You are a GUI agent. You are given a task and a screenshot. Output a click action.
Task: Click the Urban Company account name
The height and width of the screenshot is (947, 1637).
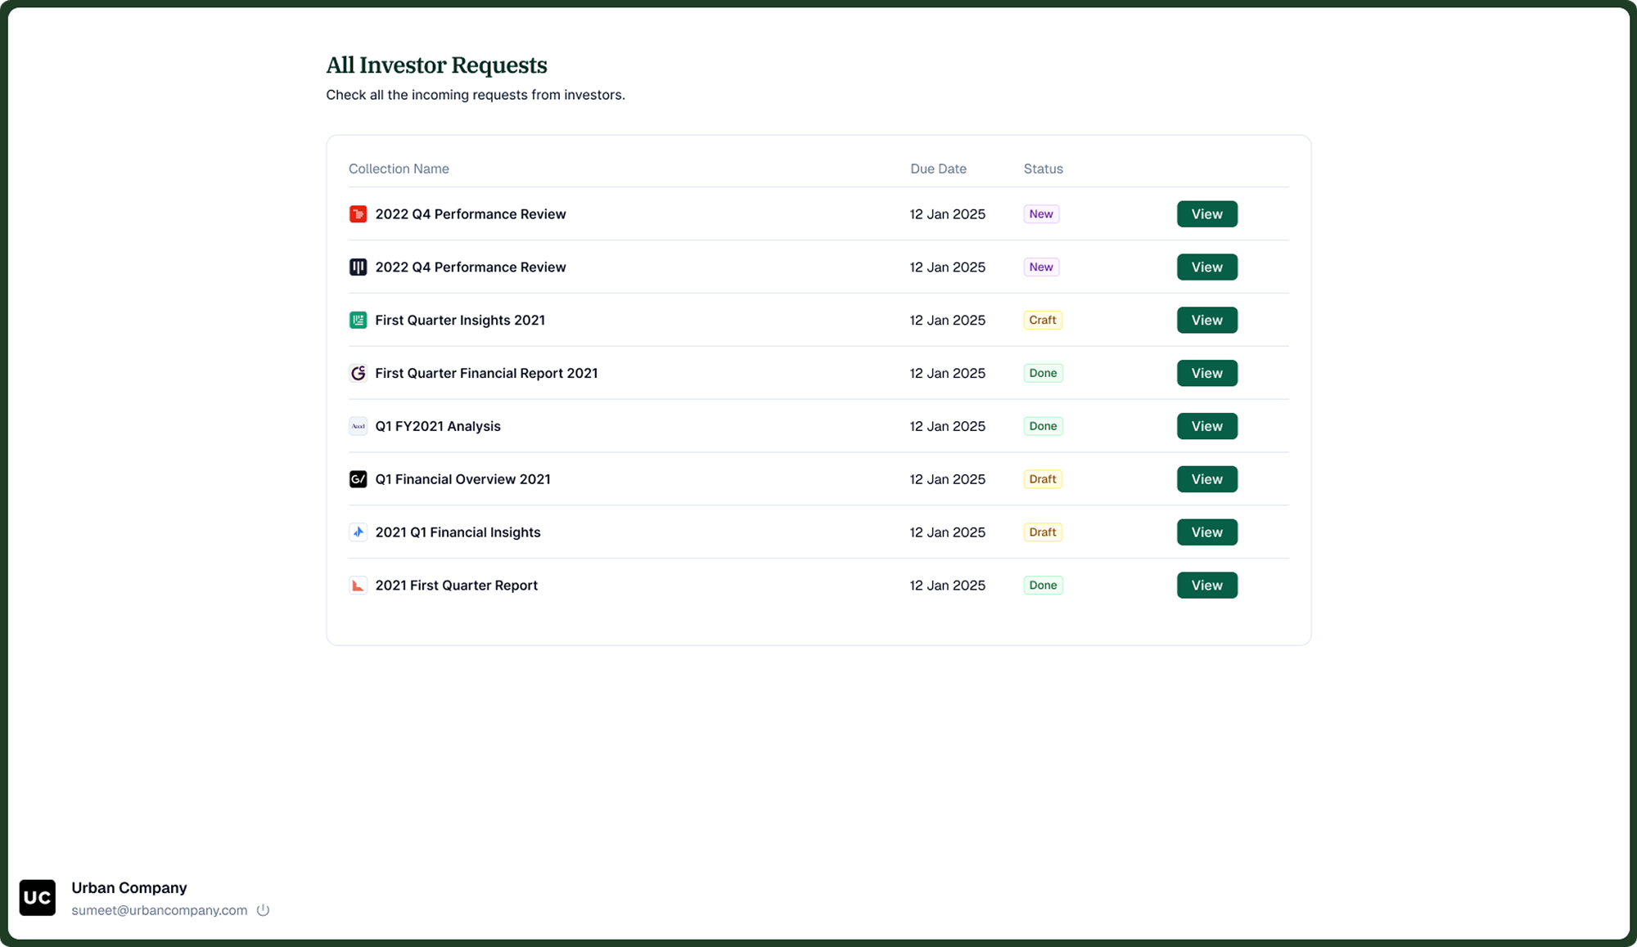pyautogui.click(x=129, y=888)
